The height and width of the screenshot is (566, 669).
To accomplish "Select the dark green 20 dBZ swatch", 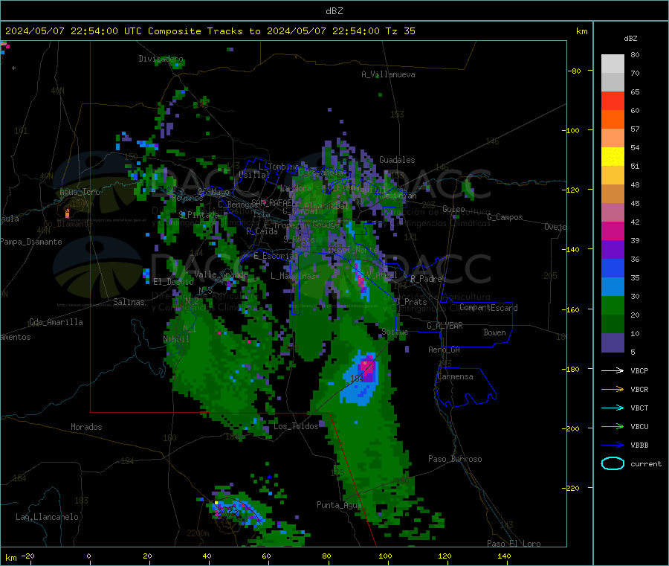I will click(613, 324).
